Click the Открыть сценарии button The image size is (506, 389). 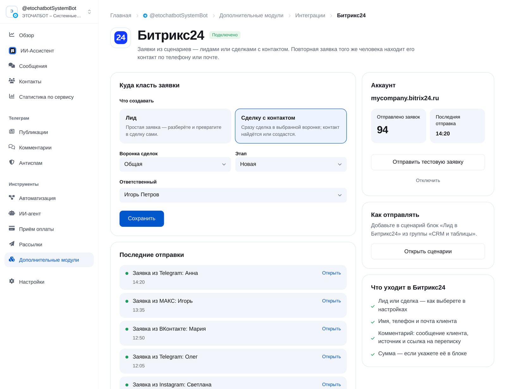(428, 251)
